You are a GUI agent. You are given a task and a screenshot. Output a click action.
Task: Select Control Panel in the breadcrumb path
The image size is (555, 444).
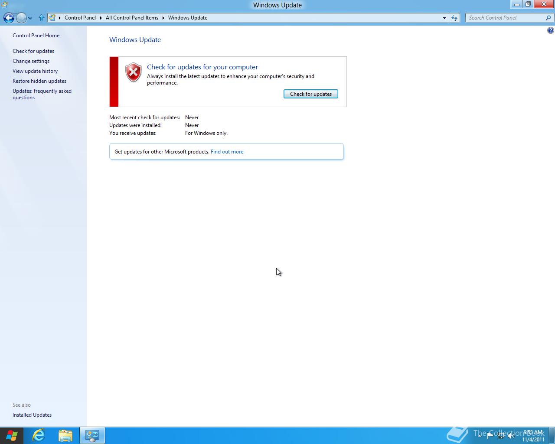(x=80, y=18)
